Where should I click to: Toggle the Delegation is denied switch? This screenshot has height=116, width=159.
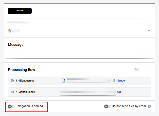click(11, 106)
